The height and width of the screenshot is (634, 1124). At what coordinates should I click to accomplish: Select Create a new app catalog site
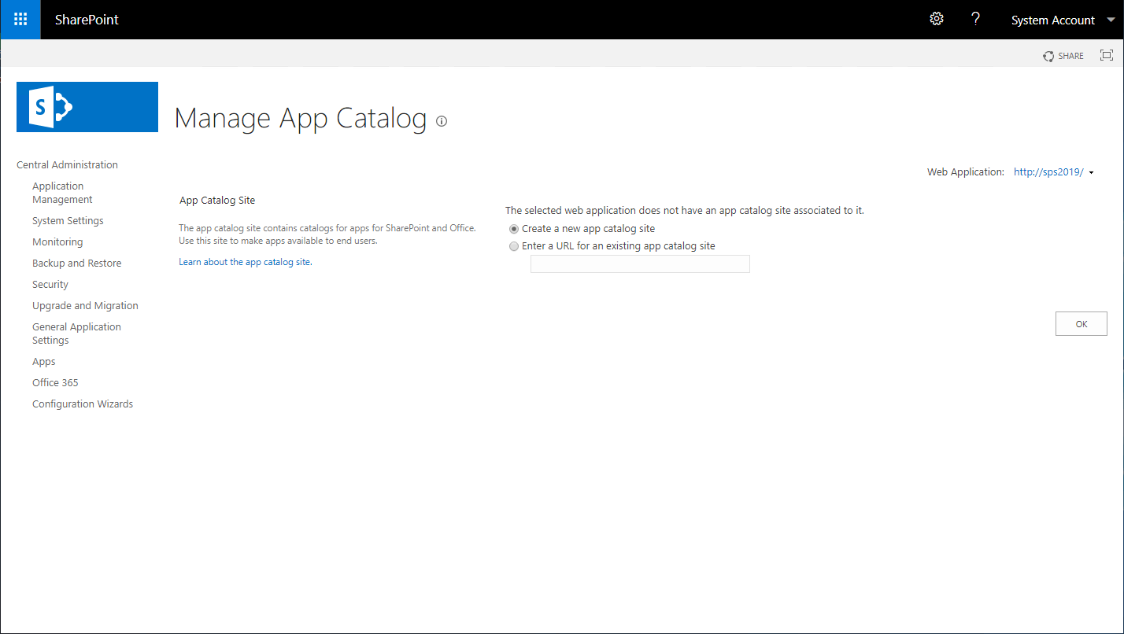[x=513, y=228]
